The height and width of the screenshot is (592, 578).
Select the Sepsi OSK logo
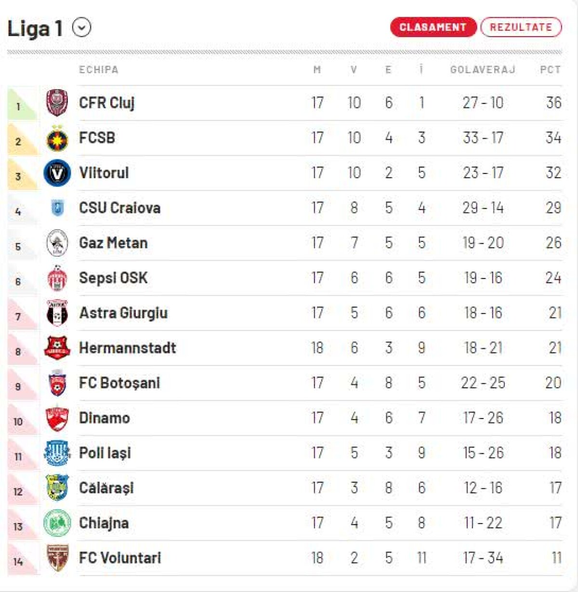[57, 277]
